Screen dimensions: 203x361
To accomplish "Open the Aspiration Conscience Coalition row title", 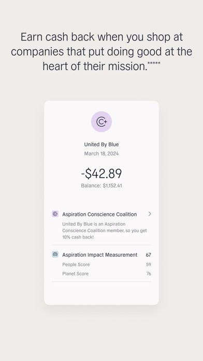I will pyautogui.click(x=99, y=214).
